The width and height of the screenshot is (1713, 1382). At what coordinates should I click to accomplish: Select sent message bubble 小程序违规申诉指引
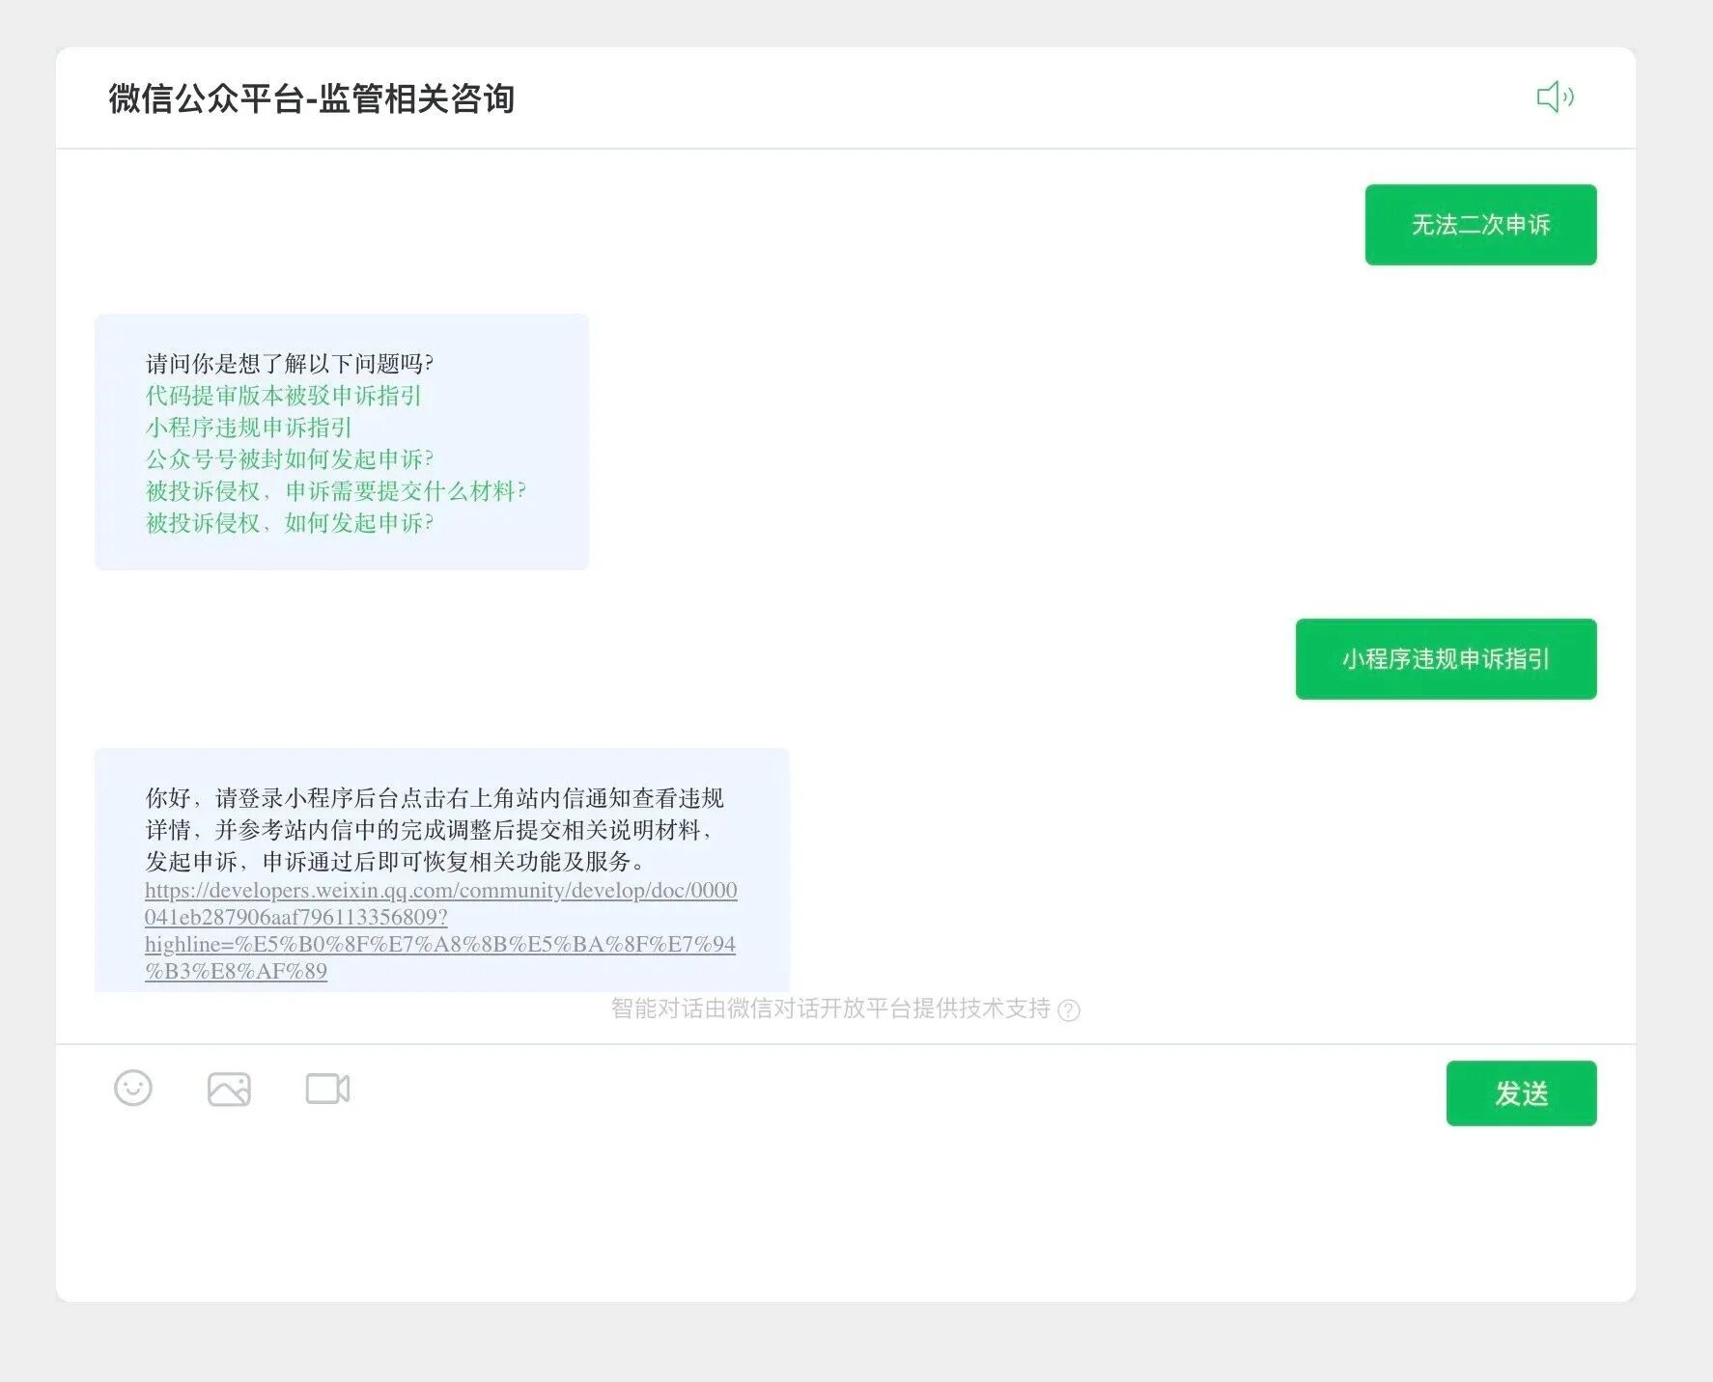pos(1446,659)
